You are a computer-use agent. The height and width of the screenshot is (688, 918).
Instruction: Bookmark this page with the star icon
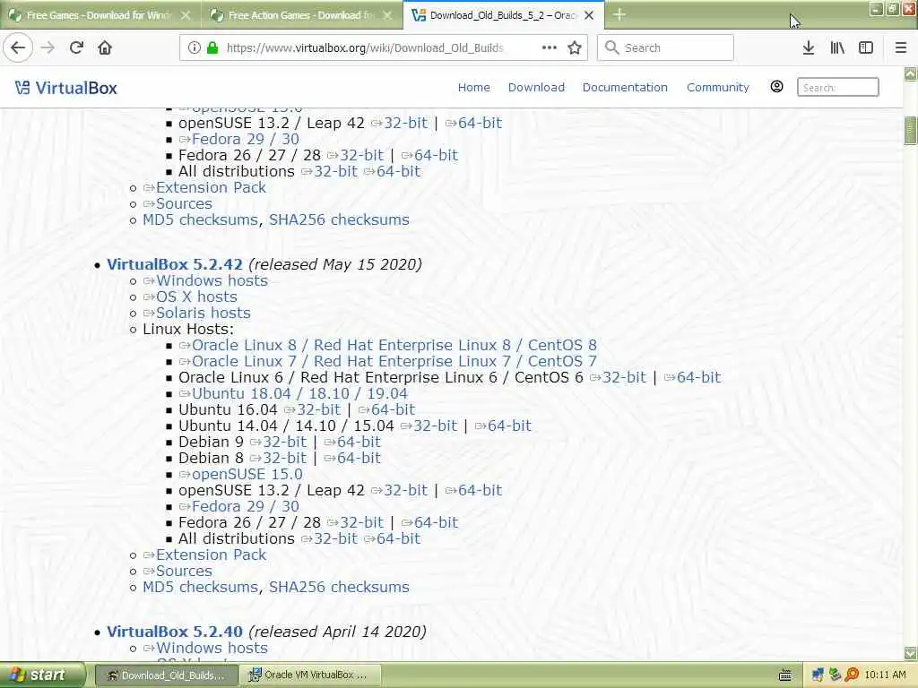575,47
